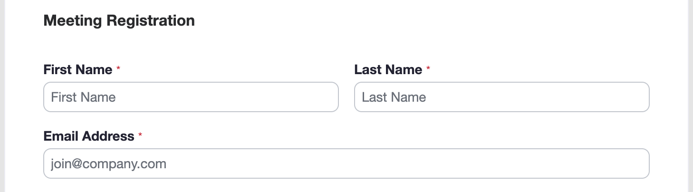
Task: Click the gap between the two name fields
Action: (x=346, y=97)
